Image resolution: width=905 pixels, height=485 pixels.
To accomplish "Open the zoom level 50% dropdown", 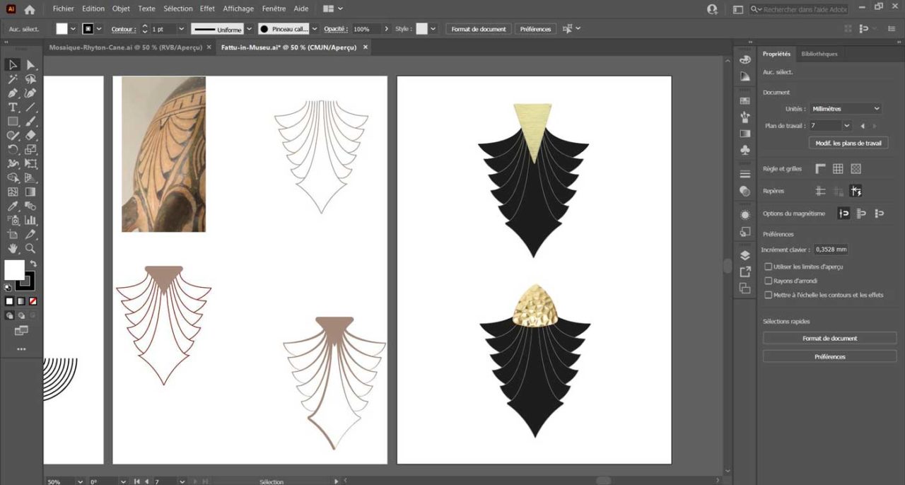I will click(x=79, y=481).
